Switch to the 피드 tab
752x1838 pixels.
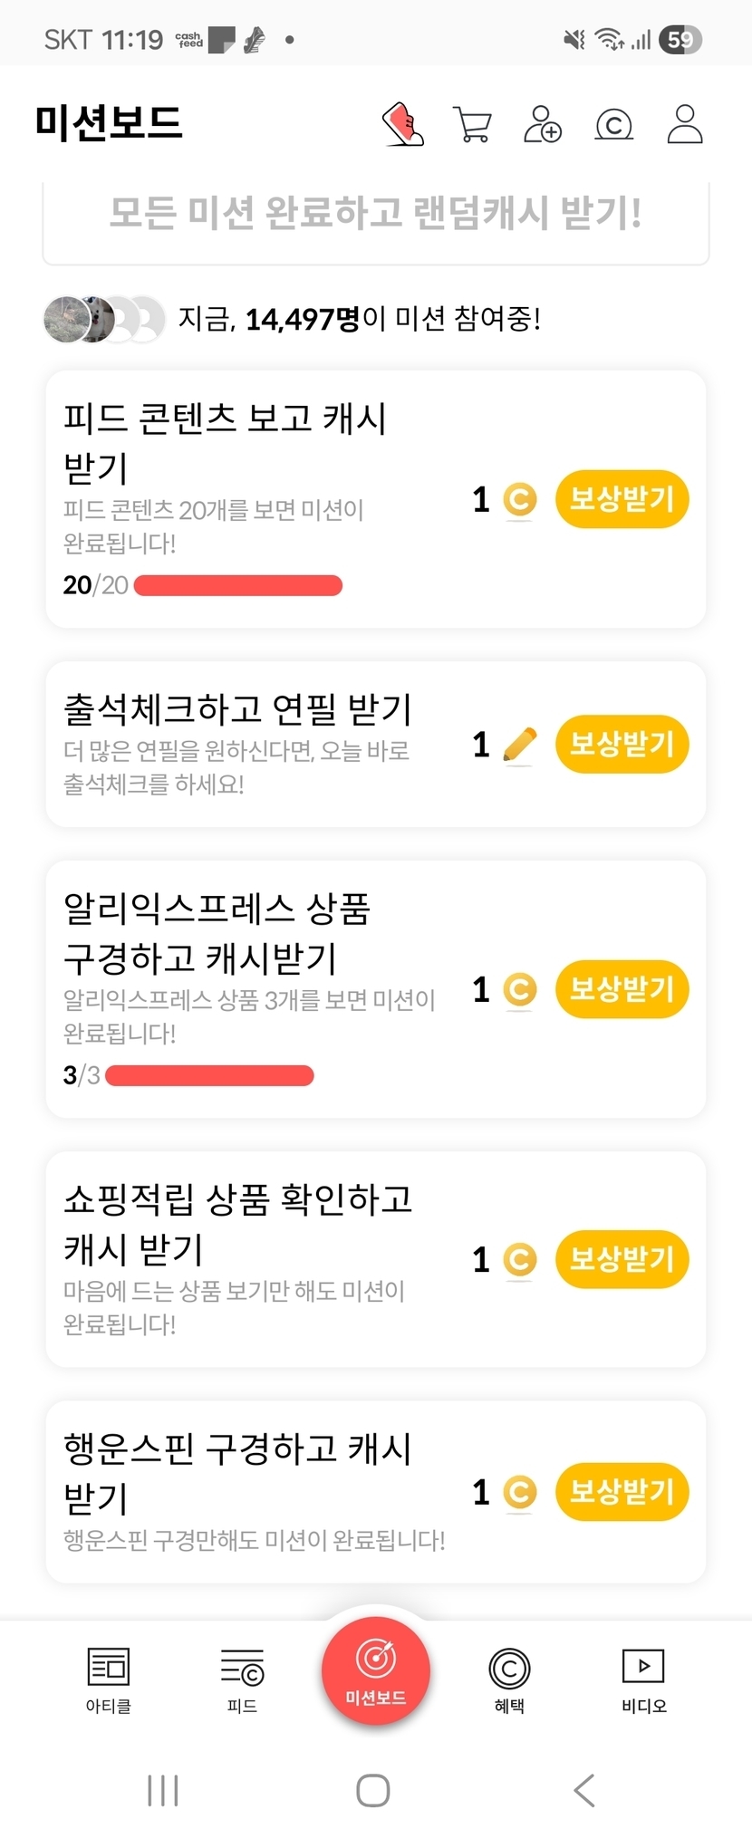242,1680
